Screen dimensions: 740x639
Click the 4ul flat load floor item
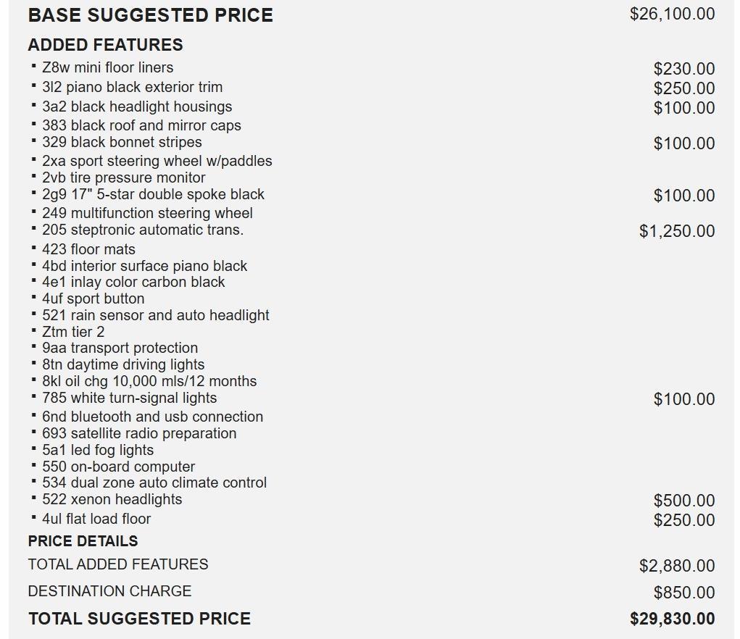tap(96, 519)
